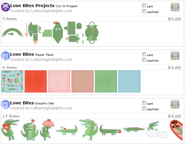This screenshot has height=145, width=185.
Task: Toggle wishlist checkbox for Graphic Set
Action: click(x=144, y=109)
